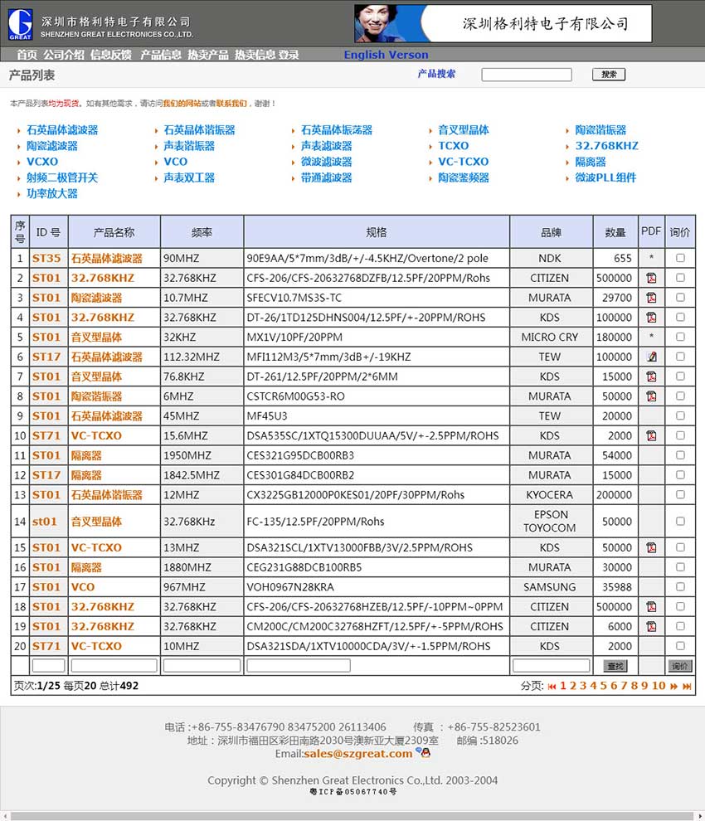Open PDF icon for MURATA 6MHZ resonator
705x821 pixels.
coord(651,396)
